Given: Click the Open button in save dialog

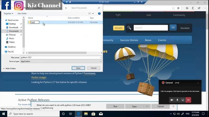Looking at the screenshot, I should click(78, 68).
